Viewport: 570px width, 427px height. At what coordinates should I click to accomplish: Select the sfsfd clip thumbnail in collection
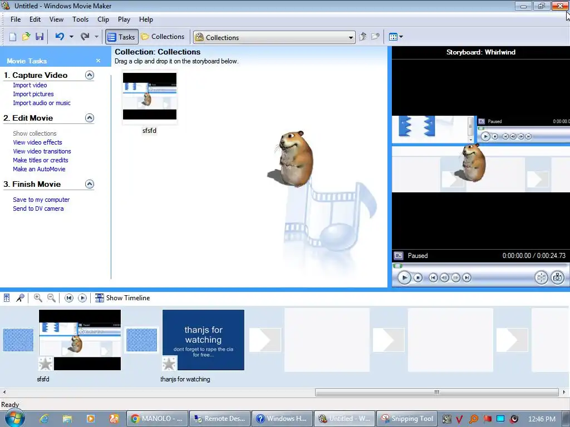click(149, 96)
